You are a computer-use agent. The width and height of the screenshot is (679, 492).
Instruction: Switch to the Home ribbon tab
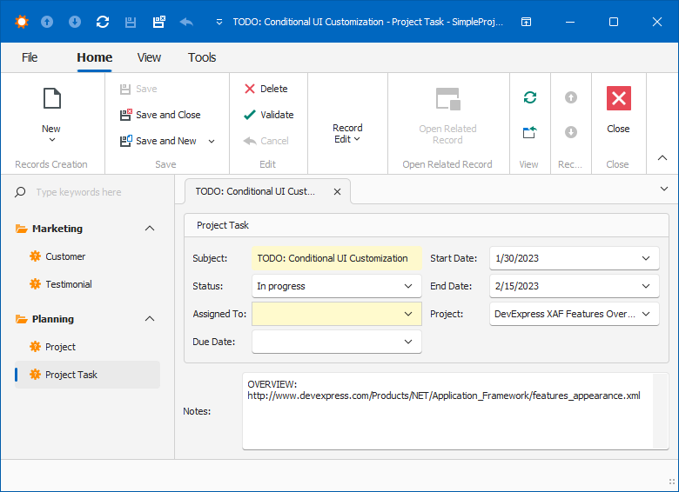coord(94,57)
